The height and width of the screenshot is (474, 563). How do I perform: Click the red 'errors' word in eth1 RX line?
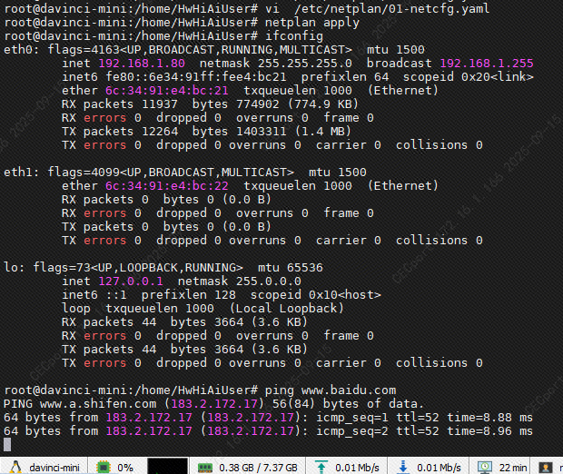coord(104,213)
